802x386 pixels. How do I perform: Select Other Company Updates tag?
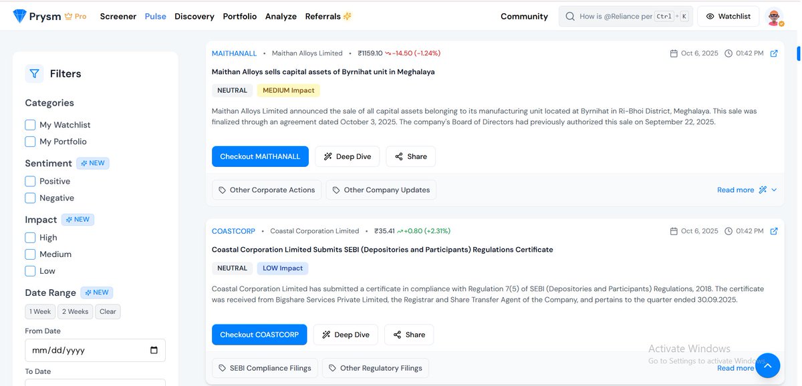pyautogui.click(x=381, y=190)
